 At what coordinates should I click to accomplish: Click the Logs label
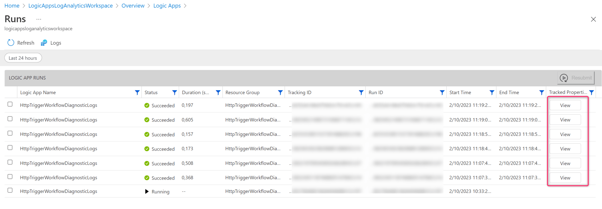[56, 43]
